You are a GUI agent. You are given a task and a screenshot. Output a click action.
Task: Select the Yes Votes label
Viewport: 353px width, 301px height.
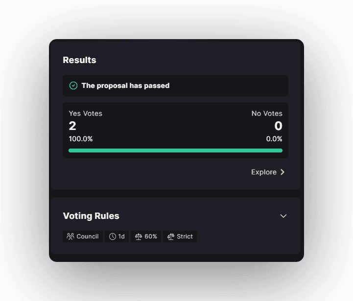tap(86, 113)
